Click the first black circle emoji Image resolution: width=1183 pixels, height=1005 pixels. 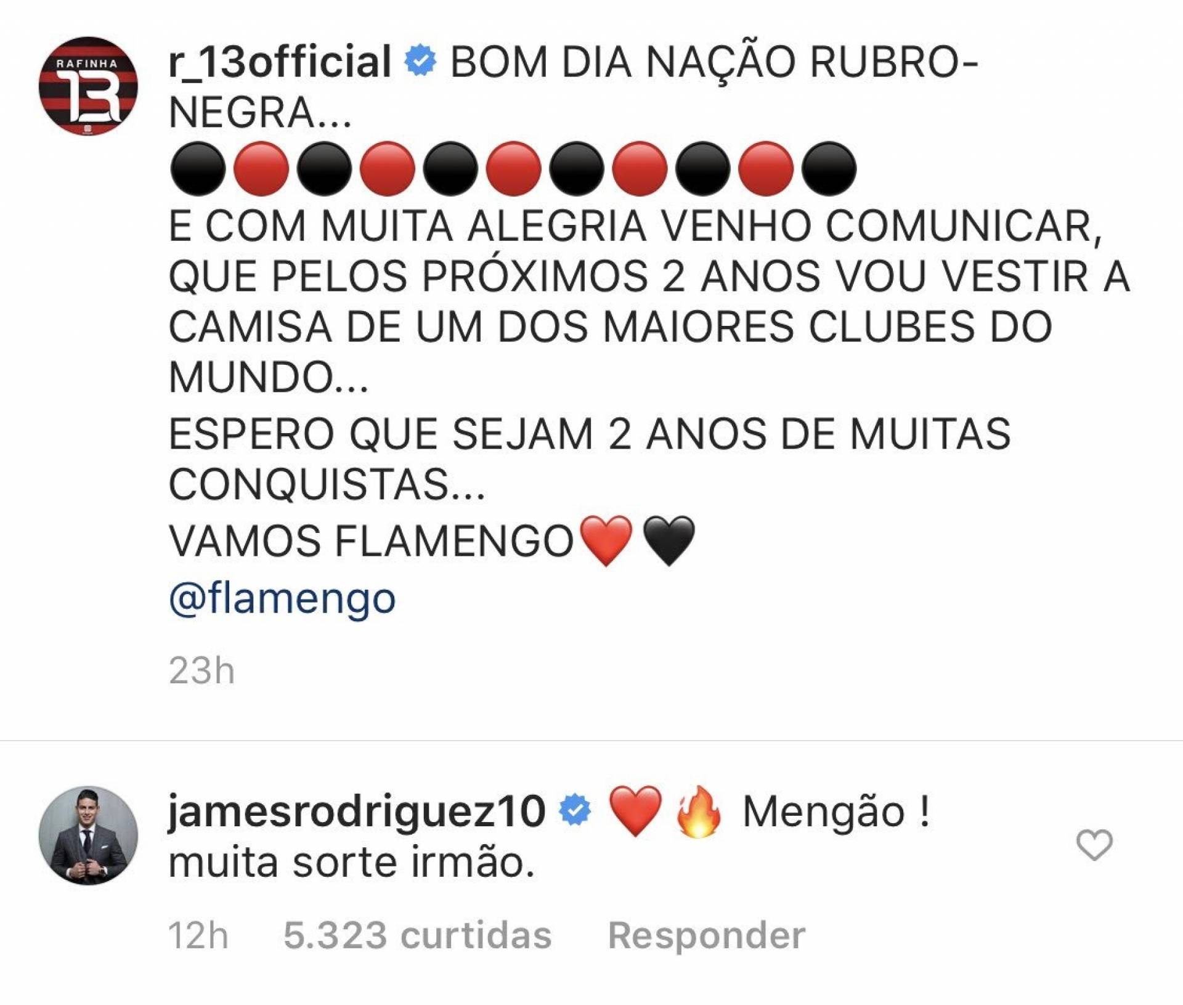pyautogui.click(x=198, y=169)
